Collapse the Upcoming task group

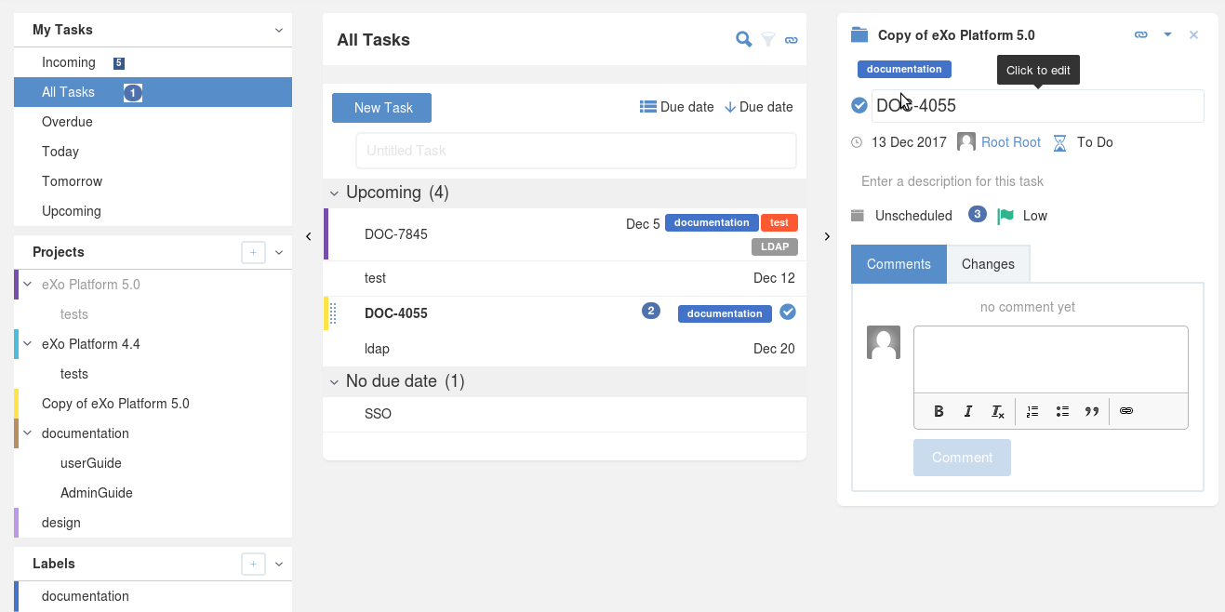[335, 193]
